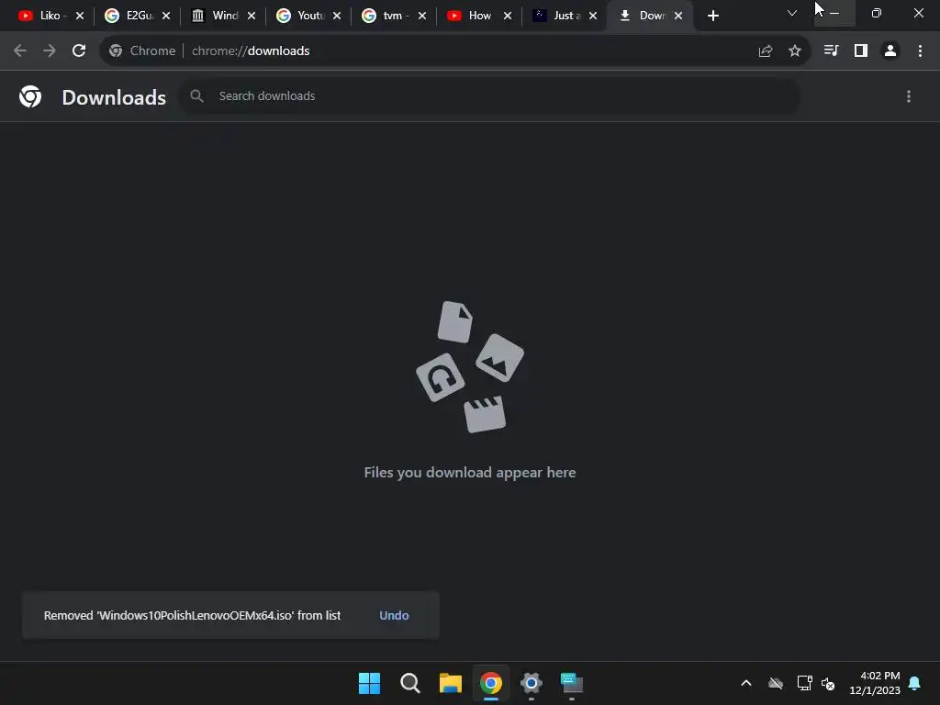Close the tvm tab

tap(422, 16)
